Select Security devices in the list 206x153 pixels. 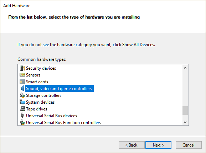click(x=41, y=68)
